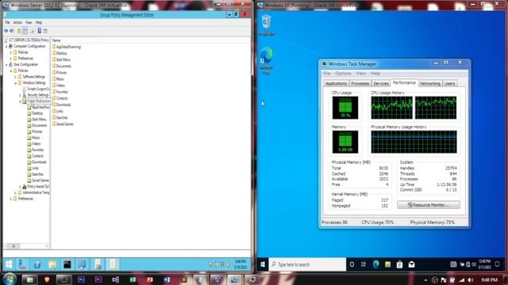Image resolution: width=508 pixels, height=285 pixels.
Task: Open Action menu in Group Policy Management Editor
Action: click(17, 23)
